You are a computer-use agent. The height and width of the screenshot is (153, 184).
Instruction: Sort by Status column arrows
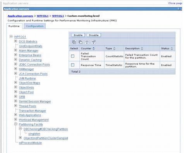click(172, 49)
